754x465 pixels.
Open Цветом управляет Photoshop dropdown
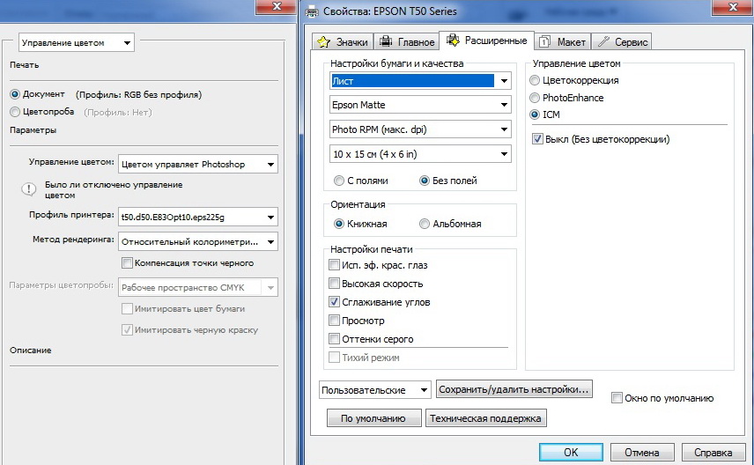(198, 164)
